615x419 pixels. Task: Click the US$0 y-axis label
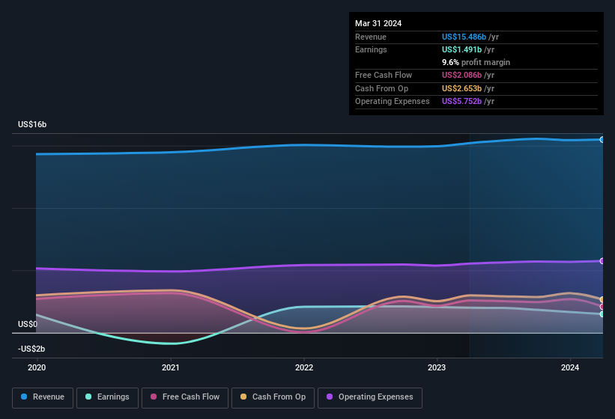(28, 324)
